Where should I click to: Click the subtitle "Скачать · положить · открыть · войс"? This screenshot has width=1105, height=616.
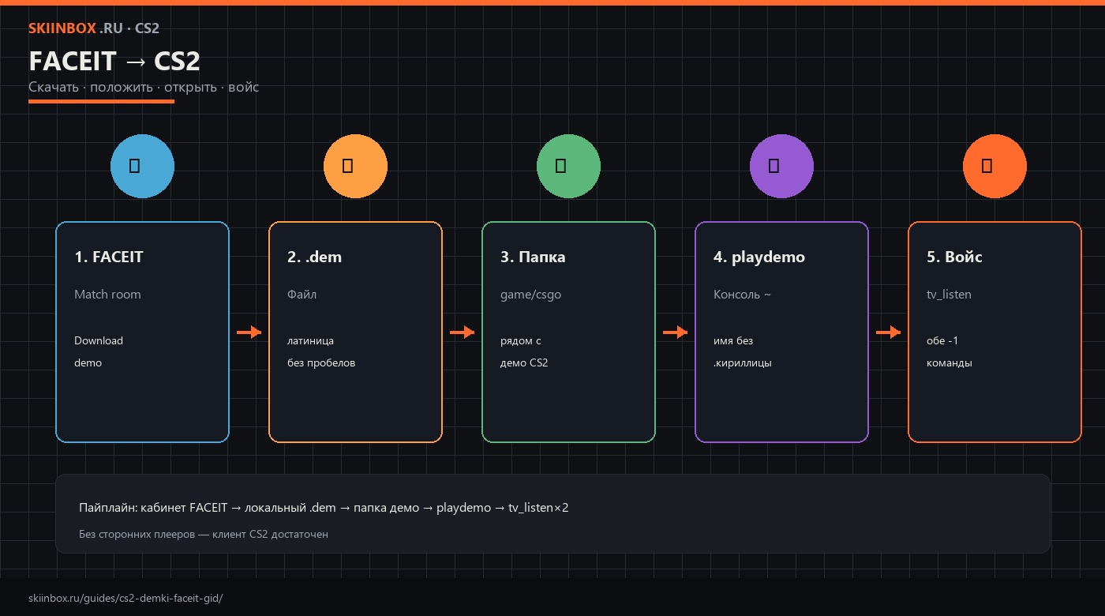[144, 87]
